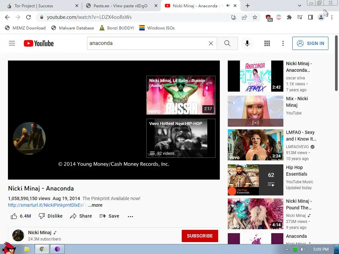This screenshot has height=254, width=339.
Task: Switch to Paste.ee View paste tab
Action: (x=121, y=6)
